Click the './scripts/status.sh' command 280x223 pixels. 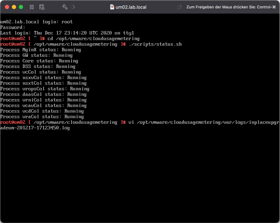coord(155,44)
